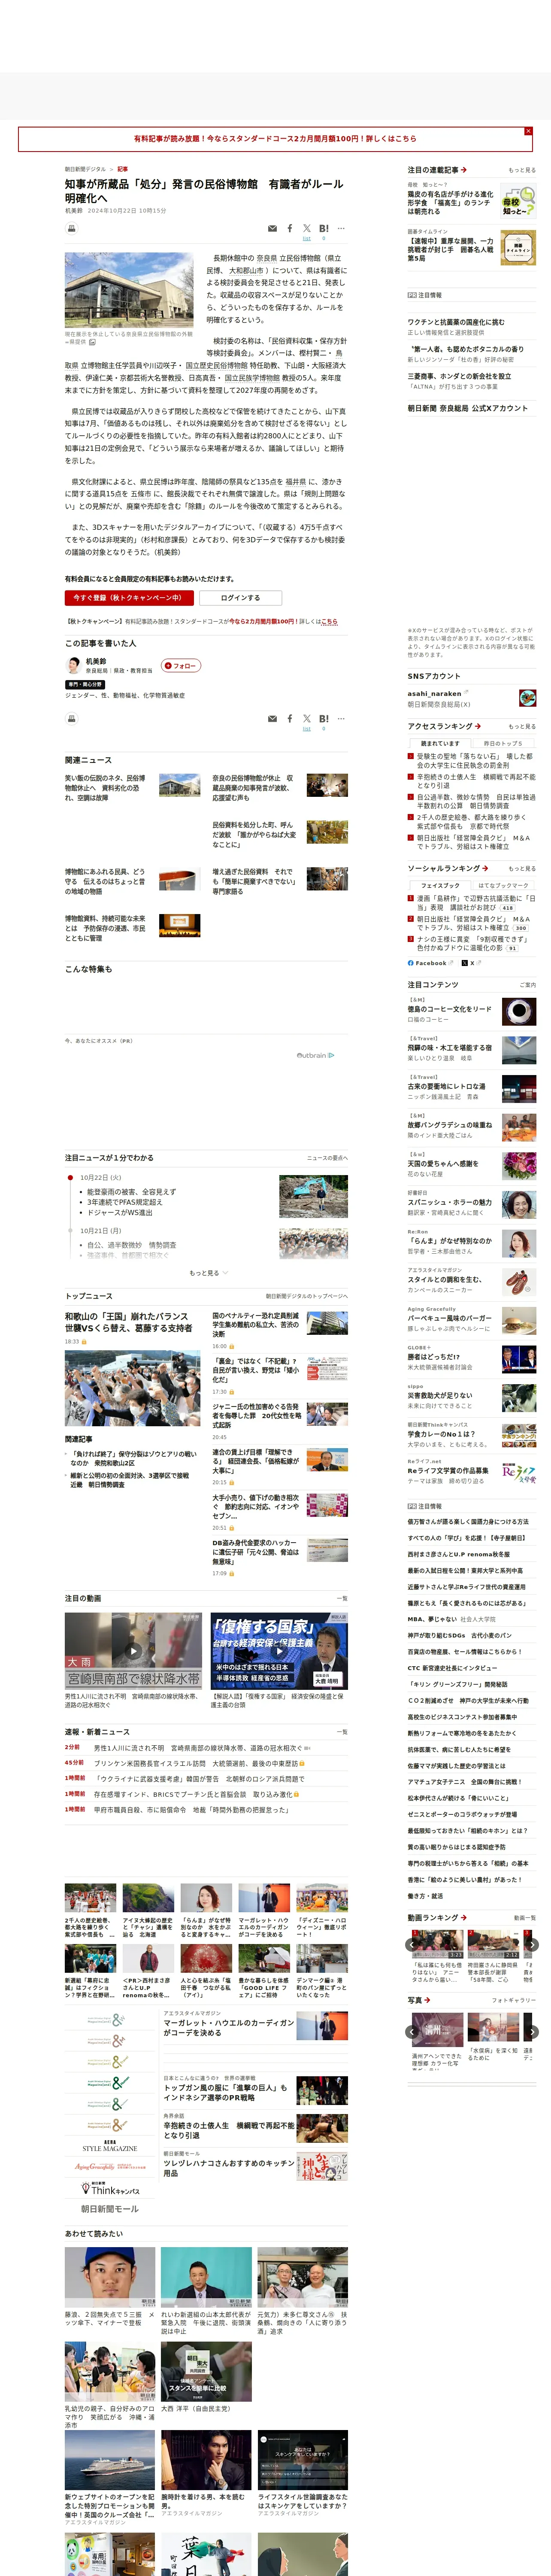Open アクセスランキング もっと見る link
Viewport: 551px width, 2576px height.
pos(522,726)
